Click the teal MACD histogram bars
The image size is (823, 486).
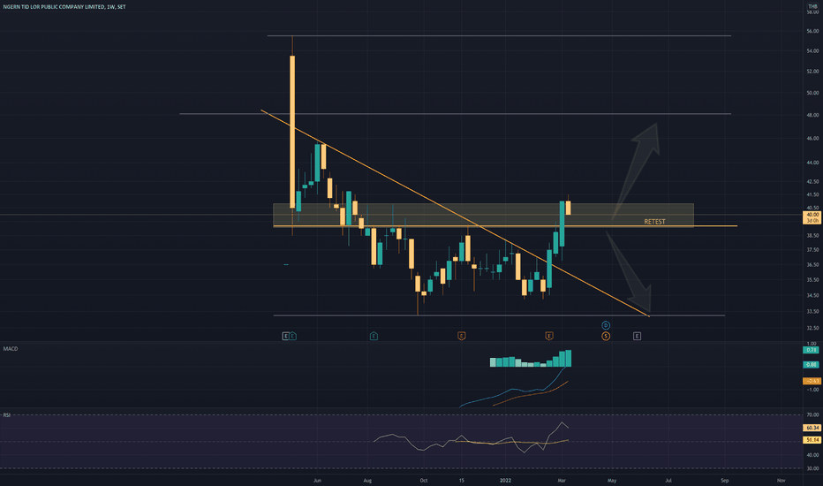tap(531, 361)
